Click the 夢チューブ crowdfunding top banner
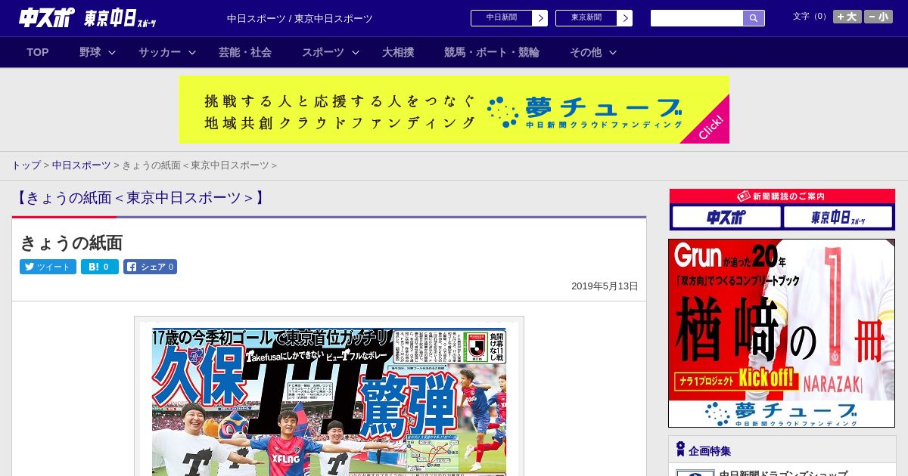Image resolution: width=908 pixels, height=476 pixels. tap(454, 110)
